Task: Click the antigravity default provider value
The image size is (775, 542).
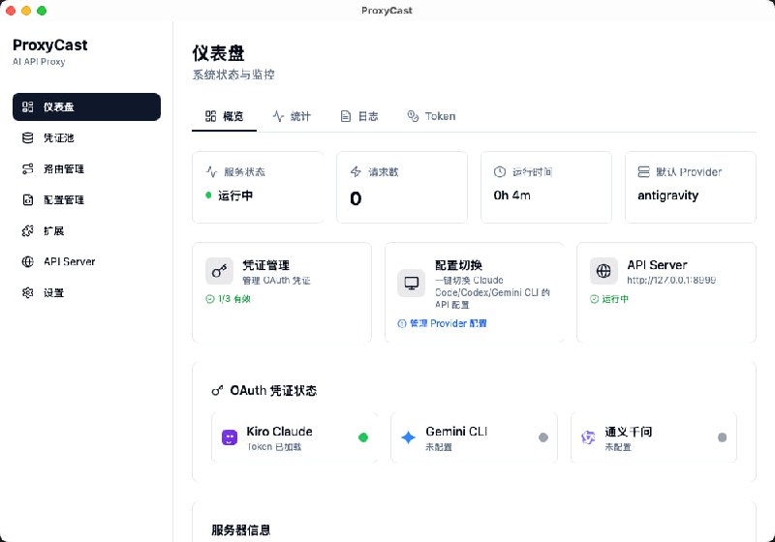Action: 667,196
